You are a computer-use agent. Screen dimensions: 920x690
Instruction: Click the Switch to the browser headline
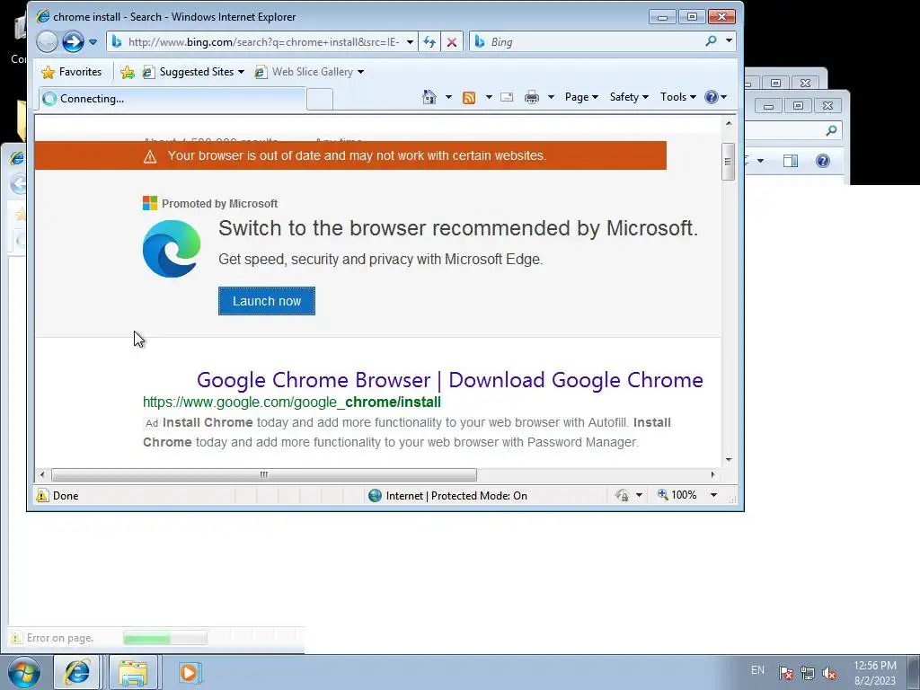[457, 228]
